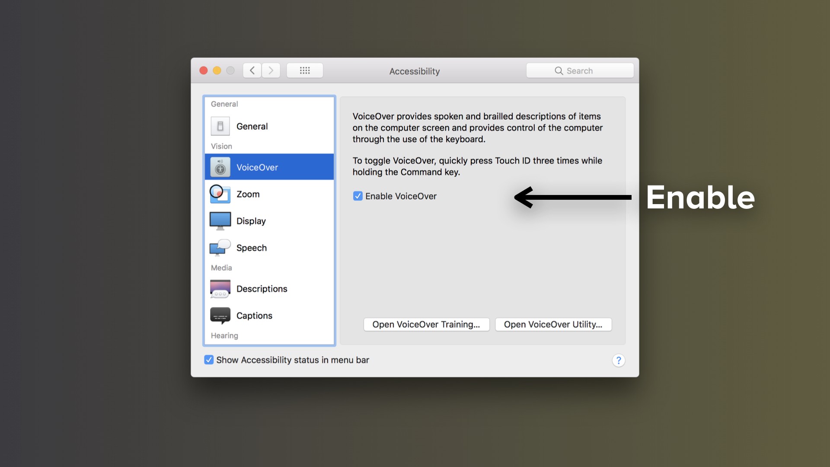
Task: Click the Captions icon
Action: [220, 316]
